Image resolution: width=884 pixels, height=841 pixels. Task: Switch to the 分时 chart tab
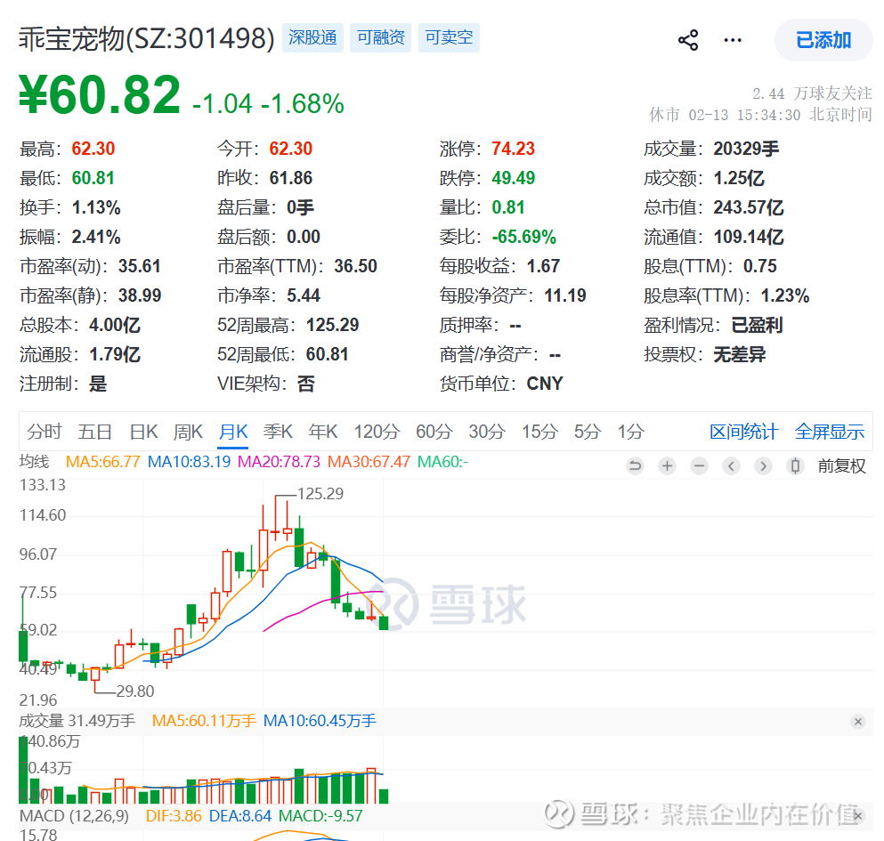tap(44, 432)
